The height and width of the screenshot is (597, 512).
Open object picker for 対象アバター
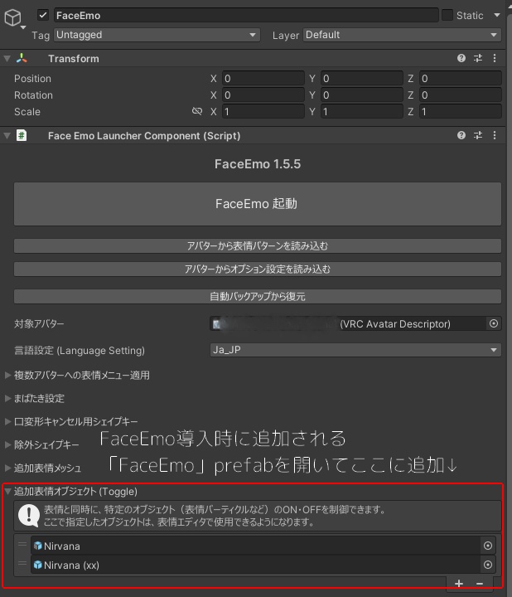pos(494,323)
